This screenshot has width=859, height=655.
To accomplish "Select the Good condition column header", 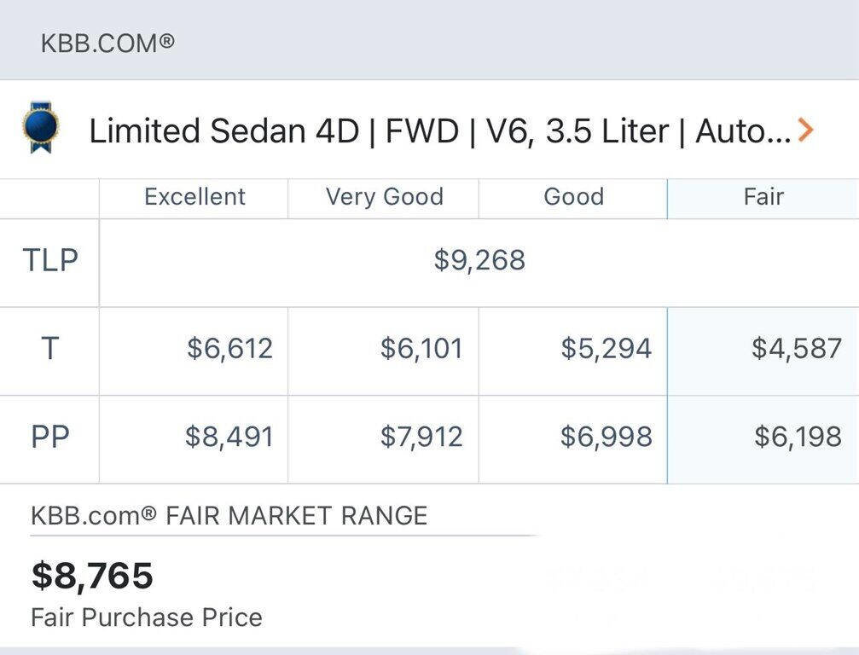I will [573, 197].
